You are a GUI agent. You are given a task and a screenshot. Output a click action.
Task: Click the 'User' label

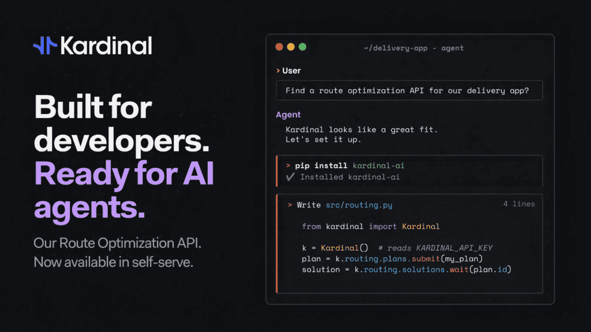(291, 71)
